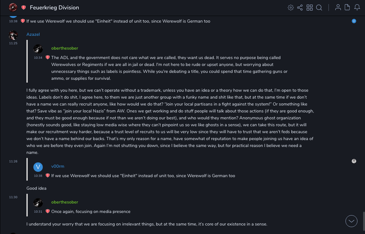Click the blue V read receipt avatar
The width and height of the screenshot is (365, 234).
(x=354, y=21)
